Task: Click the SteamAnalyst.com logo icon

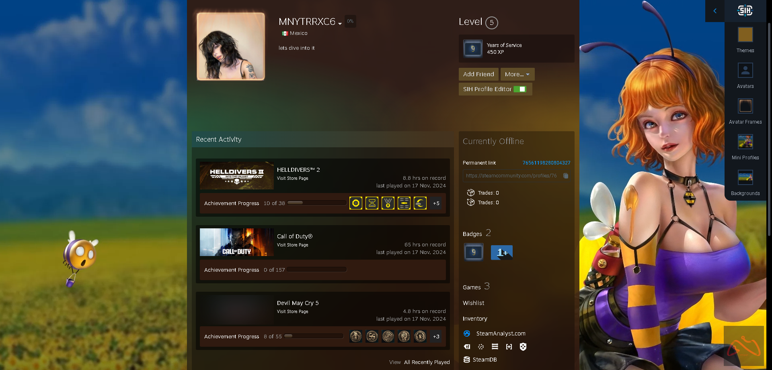Action: [467, 333]
